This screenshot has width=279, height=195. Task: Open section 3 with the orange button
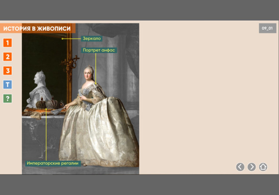coord(7,71)
